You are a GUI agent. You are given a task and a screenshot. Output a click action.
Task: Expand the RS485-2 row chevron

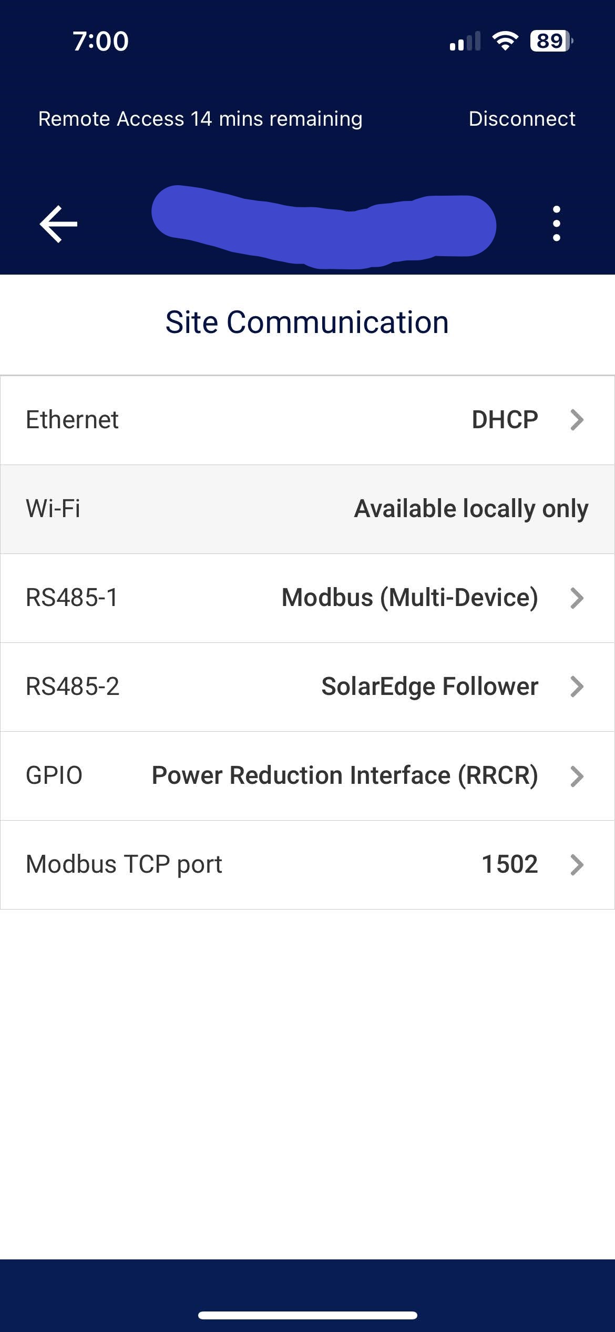(577, 687)
